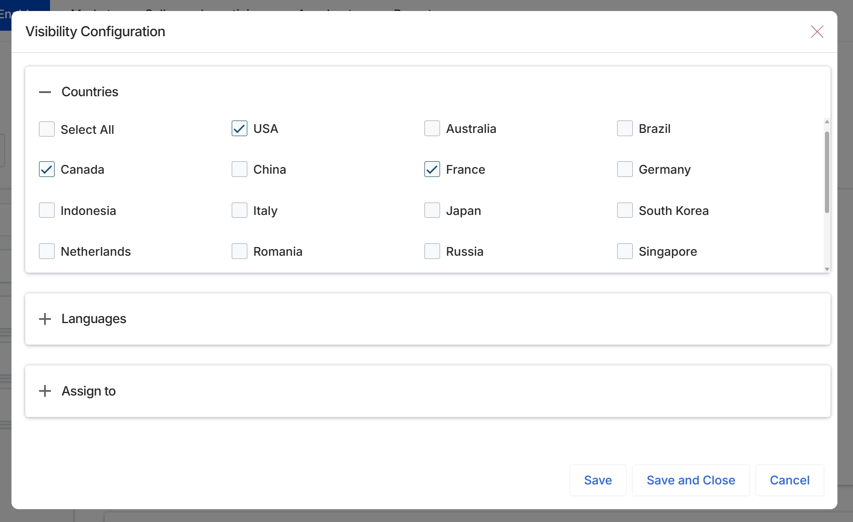
Task: Check the China checkbox
Action: pos(240,169)
